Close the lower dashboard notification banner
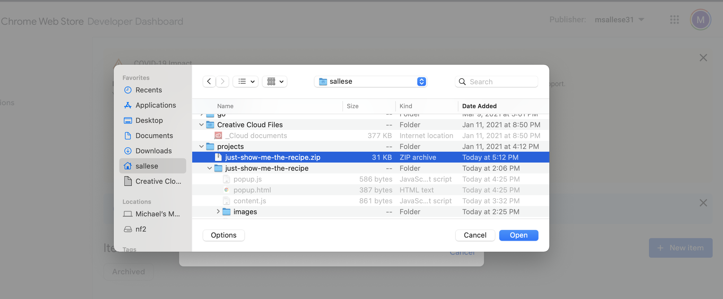723x299 pixels. tap(703, 203)
